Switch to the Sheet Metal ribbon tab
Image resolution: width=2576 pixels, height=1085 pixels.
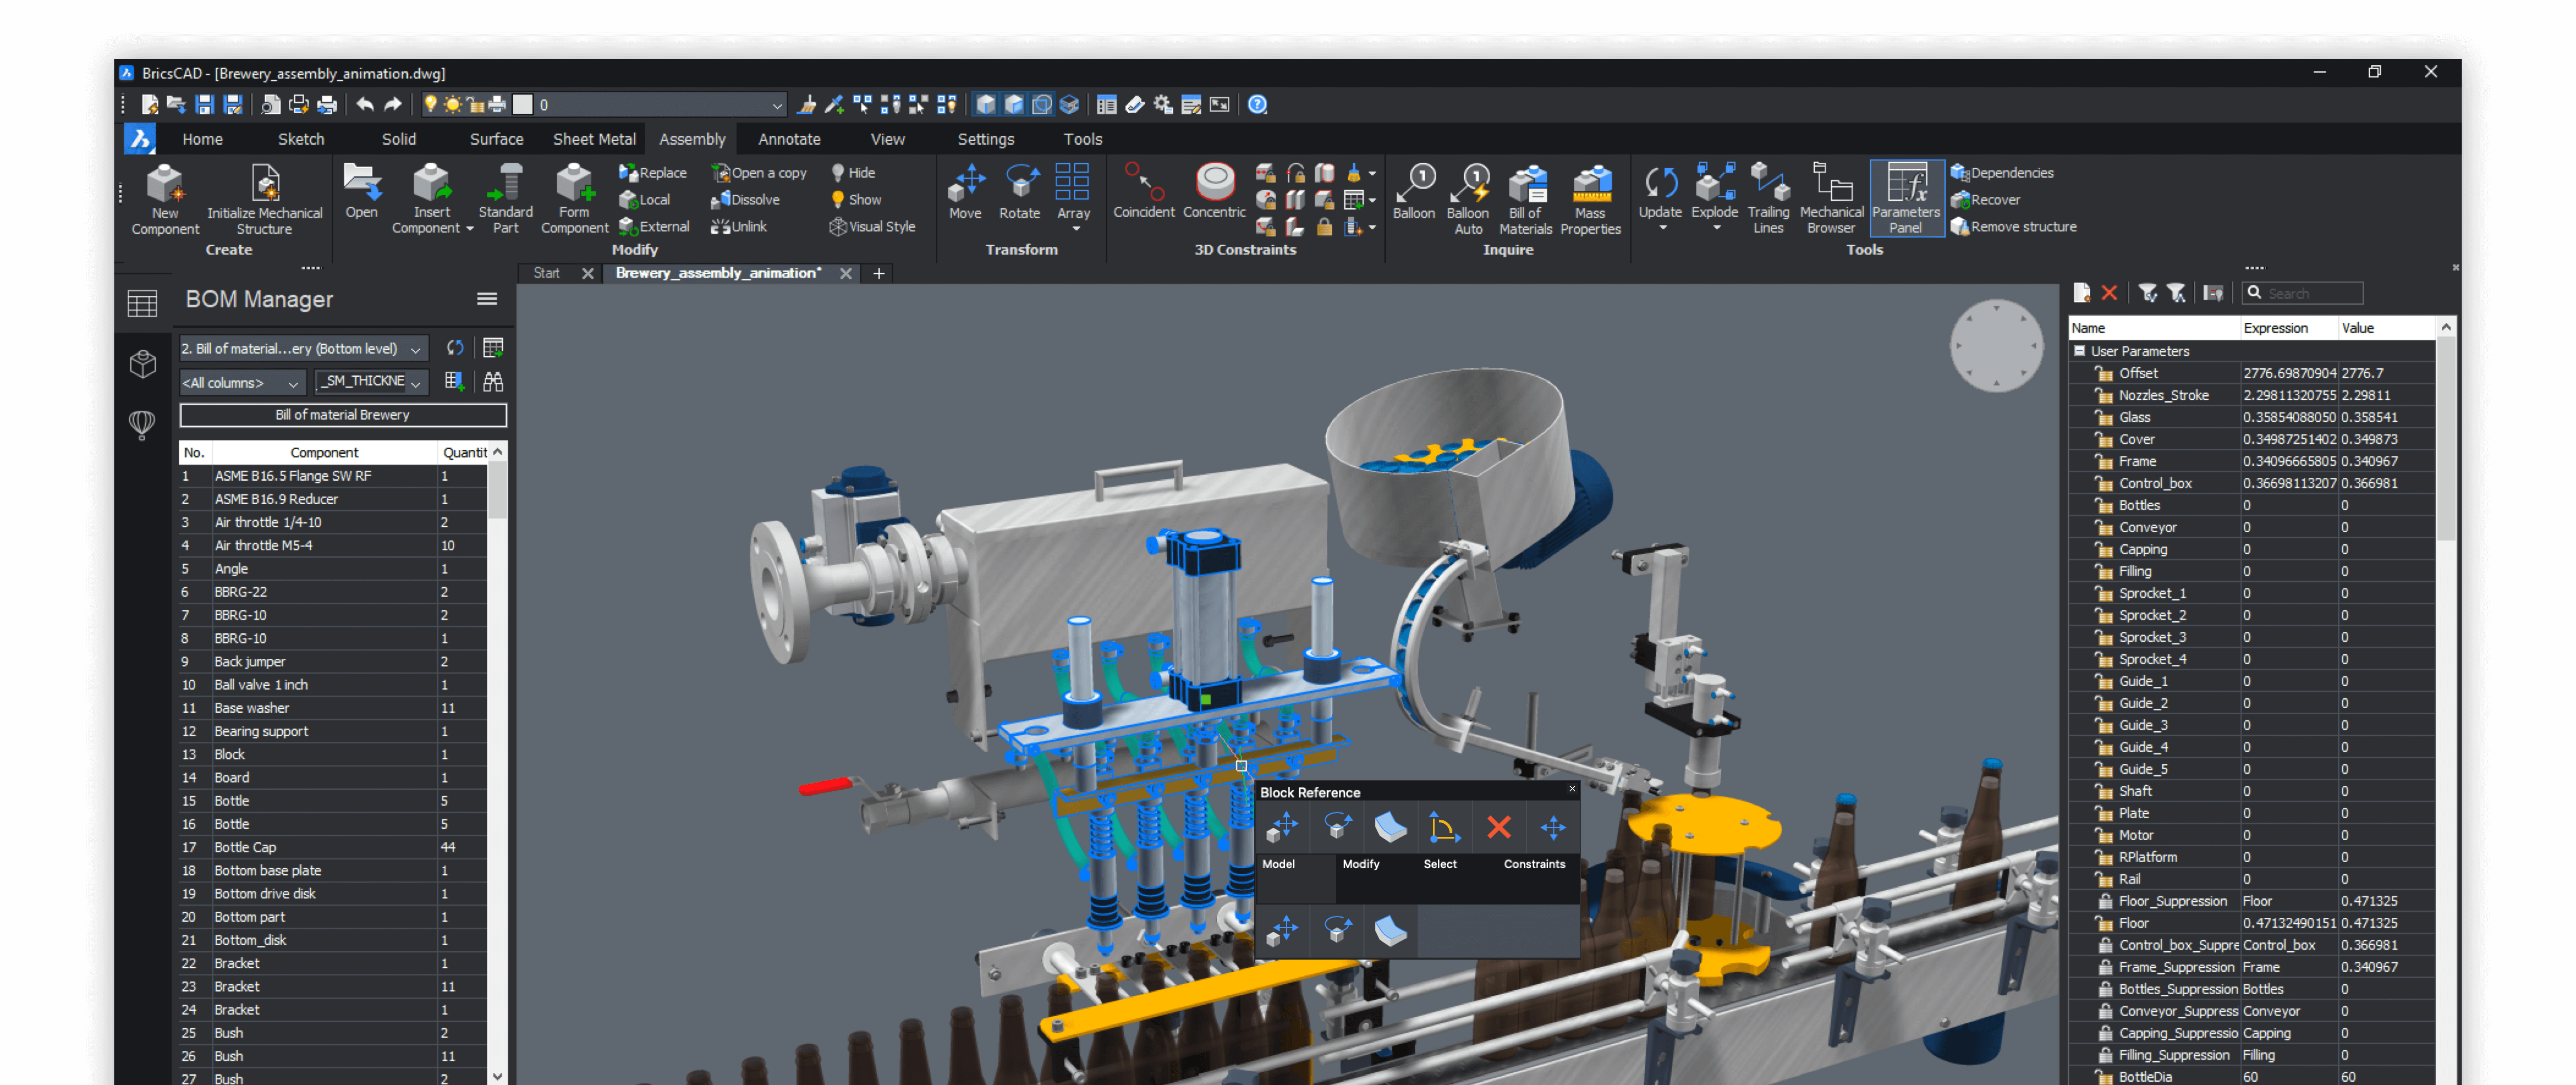(594, 139)
